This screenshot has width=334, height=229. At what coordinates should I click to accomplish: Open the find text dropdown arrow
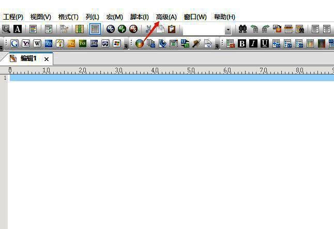pyautogui.click(x=228, y=30)
